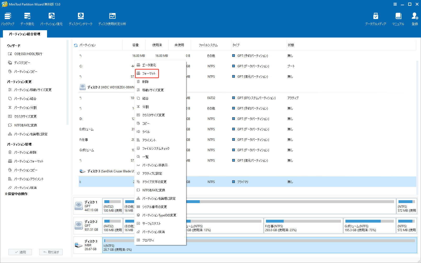Switch to the パーティション総合管理 tab
Screen dimensions: 421x263
[x=25, y=34]
